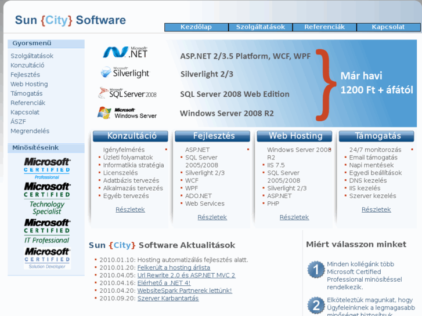Select Szolgáltatások in the Gyorsmenü sidebar
Viewport: 422px width, 316px height.
coord(32,56)
